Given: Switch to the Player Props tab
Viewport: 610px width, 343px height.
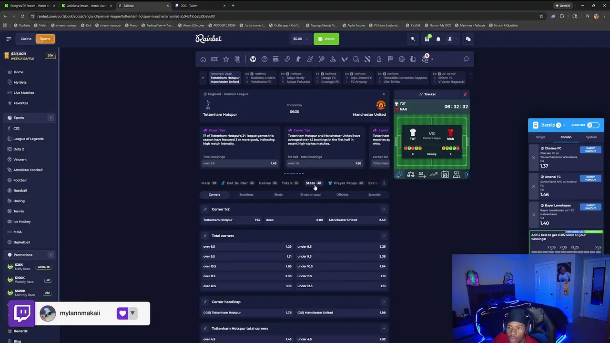Looking at the screenshot, I should tap(346, 183).
